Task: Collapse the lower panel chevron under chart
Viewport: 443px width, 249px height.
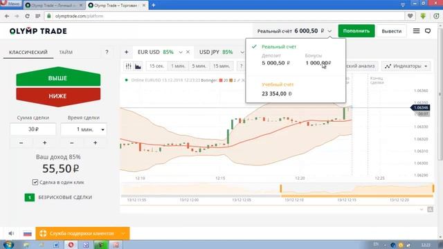Action: point(422,210)
